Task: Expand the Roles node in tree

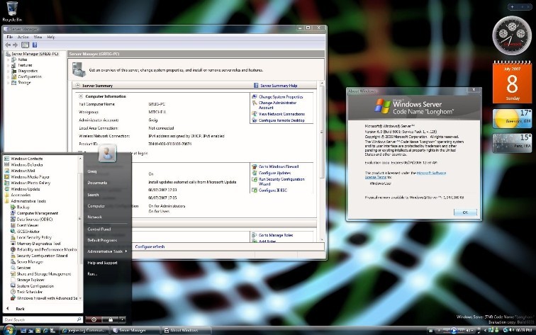Action: pos(9,59)
